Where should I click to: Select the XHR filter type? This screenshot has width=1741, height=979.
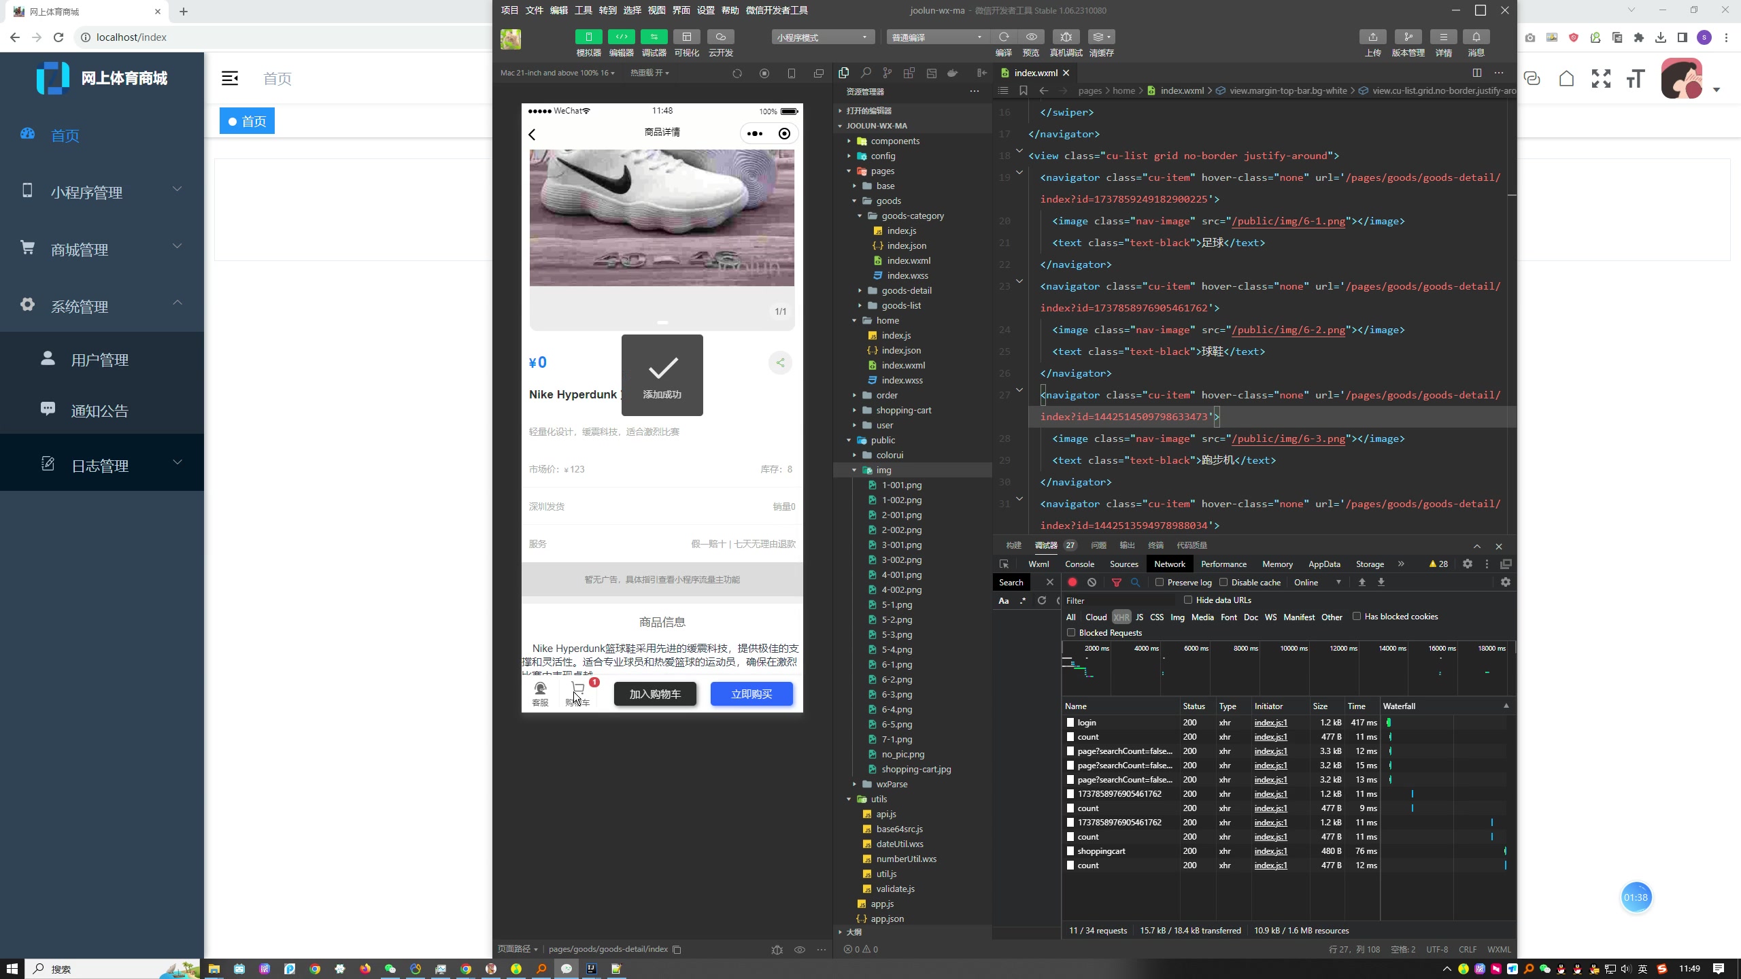(x=1121, y=617)
